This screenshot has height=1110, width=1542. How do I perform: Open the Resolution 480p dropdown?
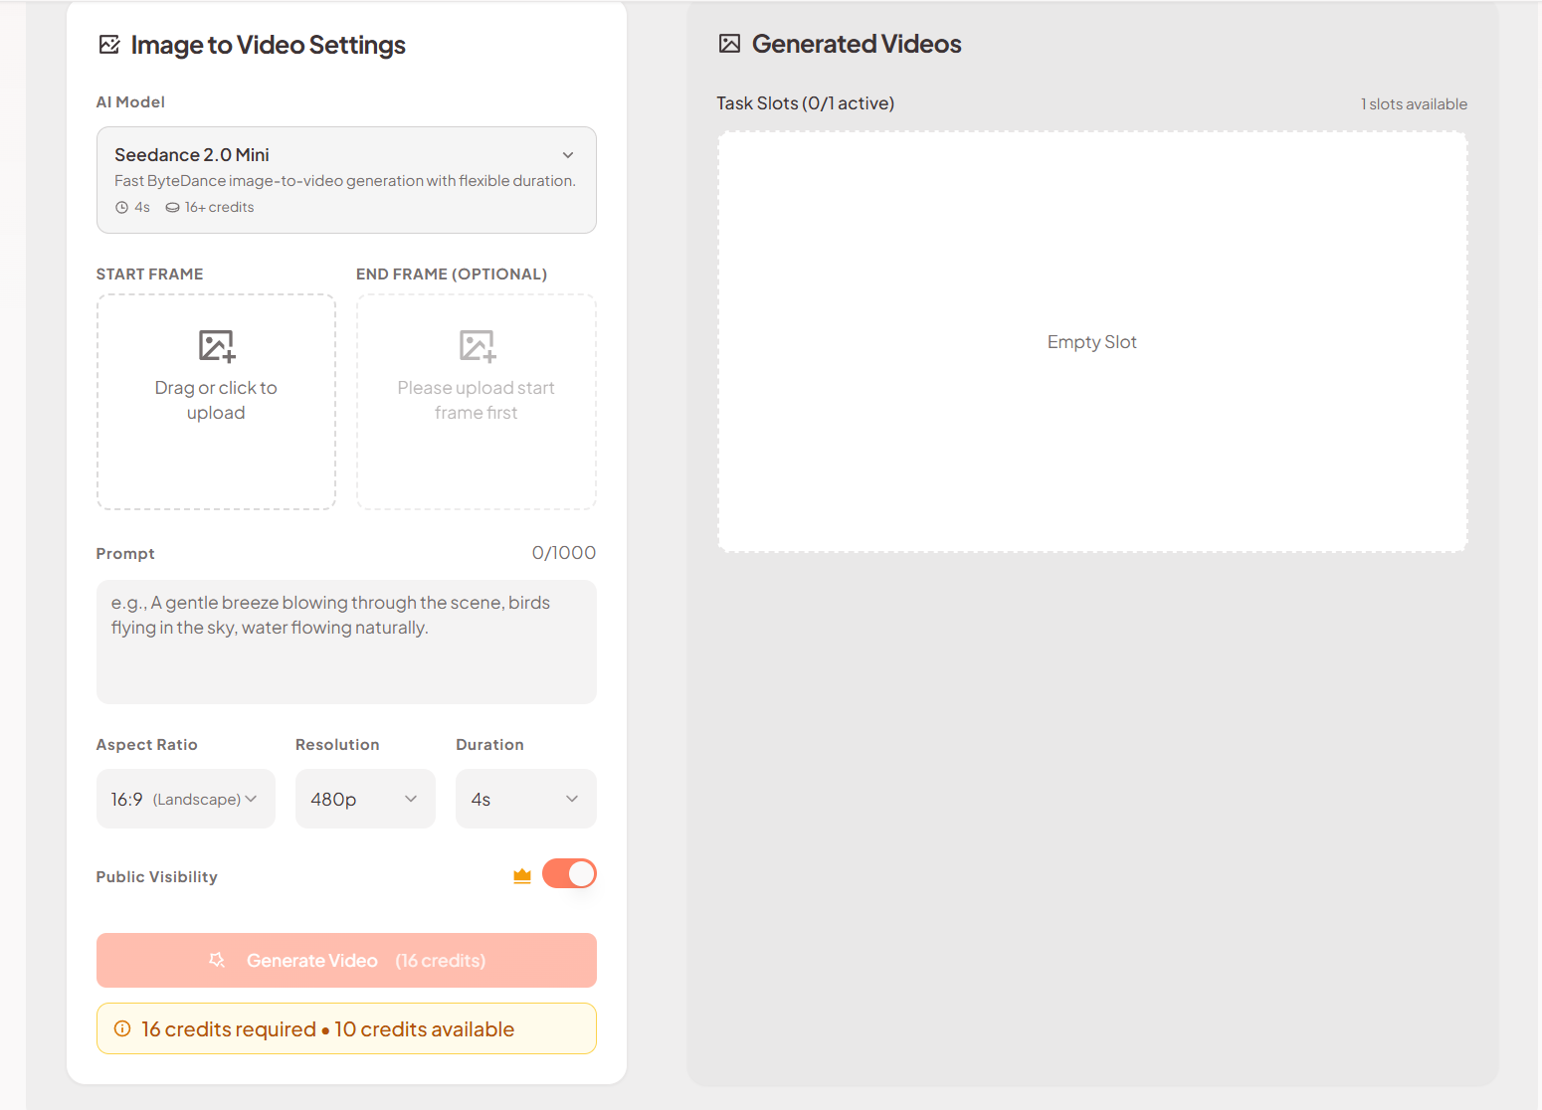[x=365, y=799]
